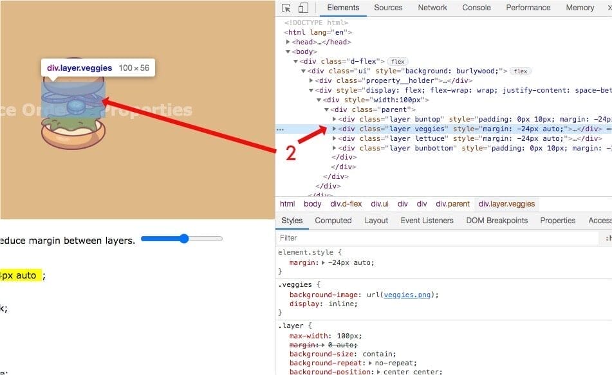Screen dimensions: 612x375
Task: Open the Event Listeners tab
Action: point(428,221)
